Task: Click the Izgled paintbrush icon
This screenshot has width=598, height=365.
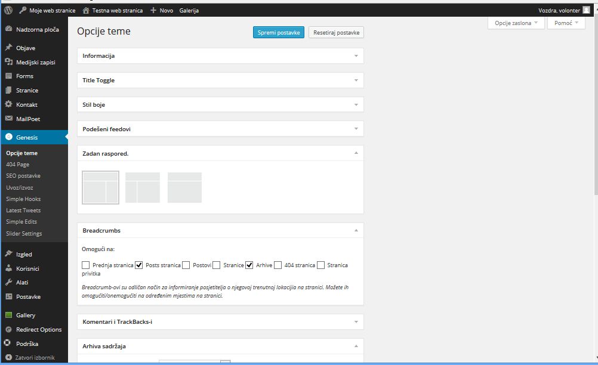Action: (9, 253)
